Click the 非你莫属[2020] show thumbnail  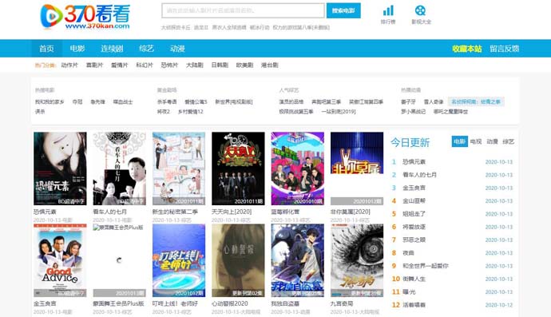coord(357,168)
